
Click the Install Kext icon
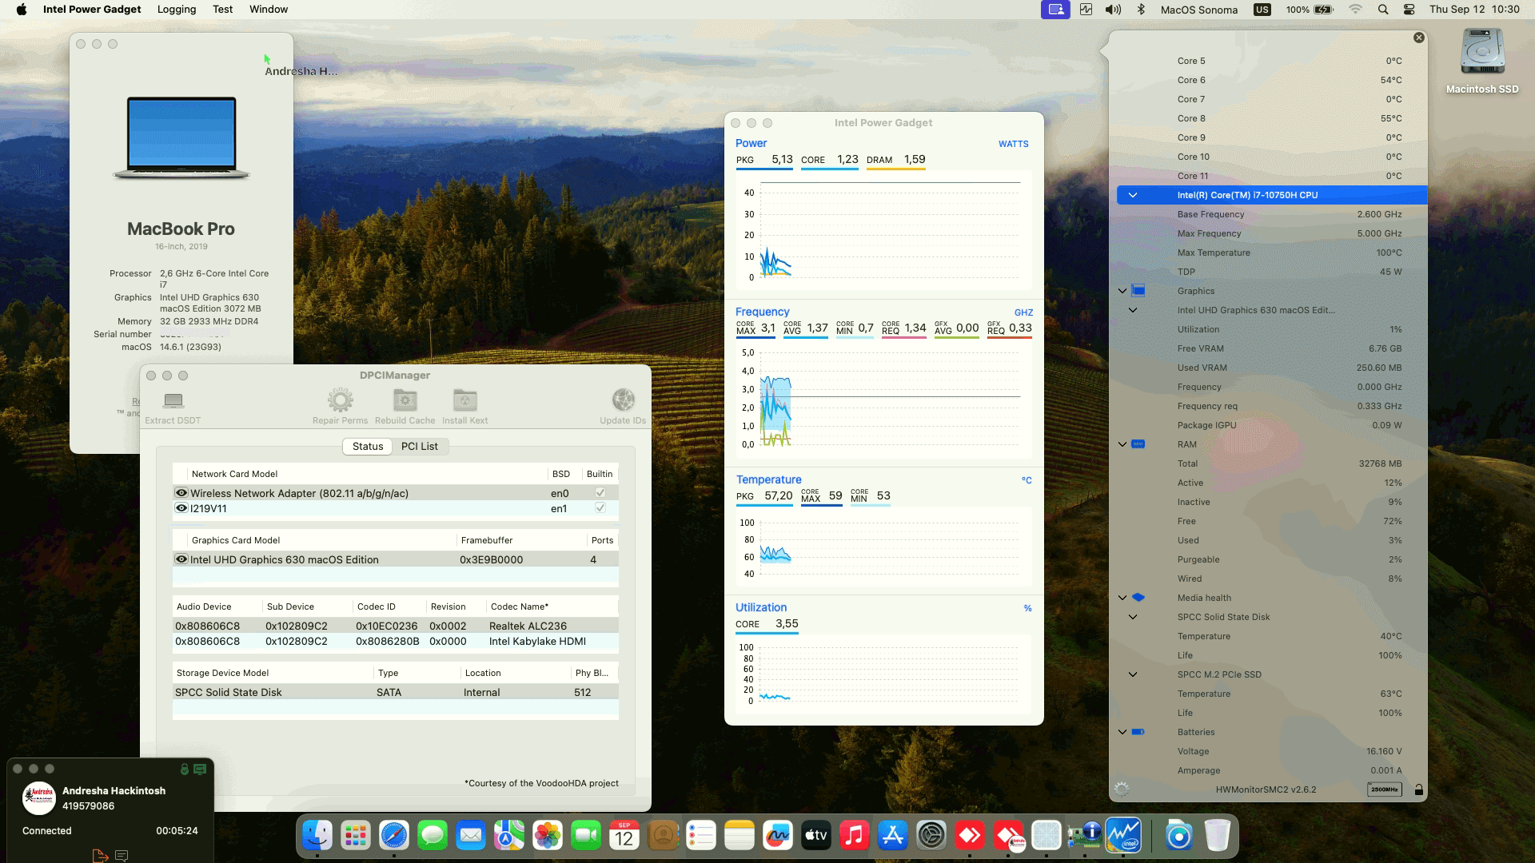pyautogui.click(x=464, y=400)
